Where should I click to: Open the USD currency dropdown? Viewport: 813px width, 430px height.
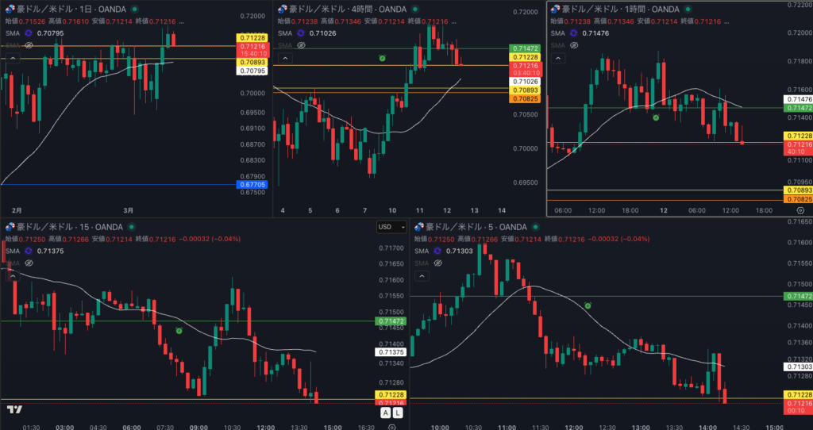coord(392,227)
